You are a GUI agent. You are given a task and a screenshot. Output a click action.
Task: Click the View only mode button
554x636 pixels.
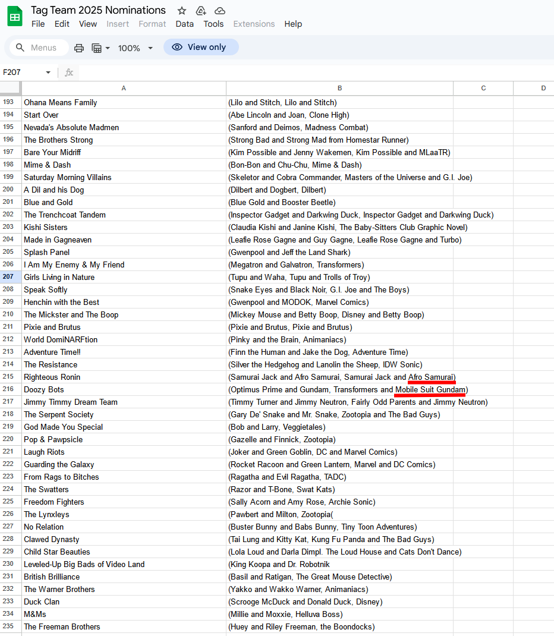pos(200,47)
